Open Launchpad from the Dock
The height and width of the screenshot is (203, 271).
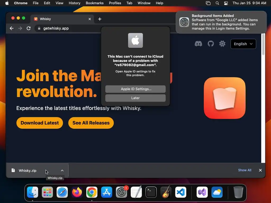point(47,192)
